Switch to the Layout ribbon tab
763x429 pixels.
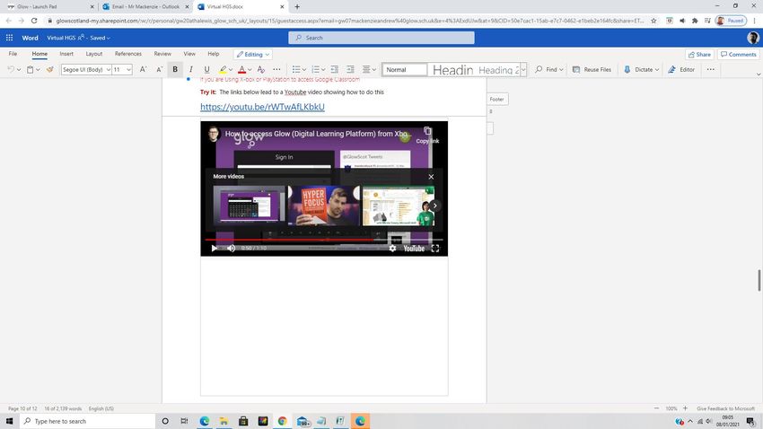(x=94, y=54)
